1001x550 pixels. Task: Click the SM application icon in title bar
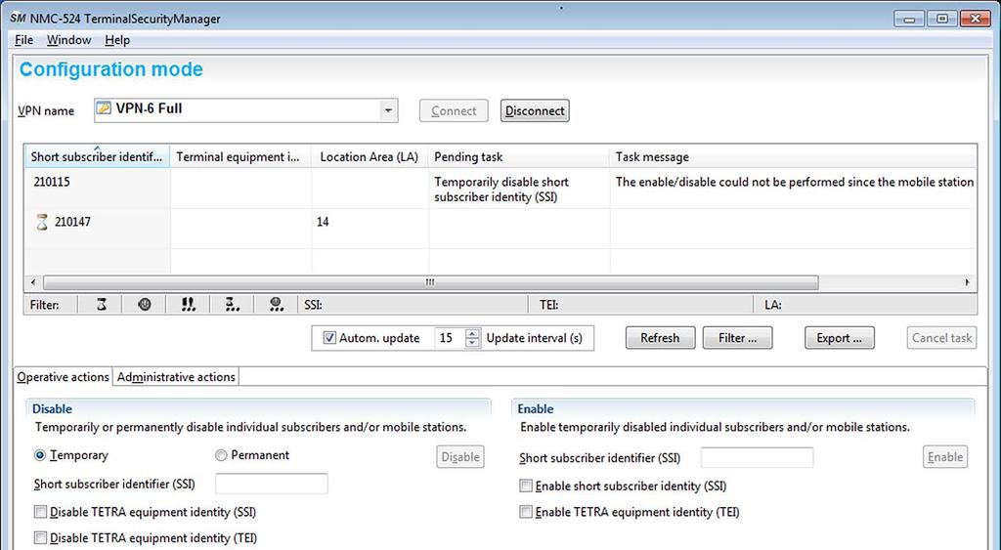[x=18, y=18]
